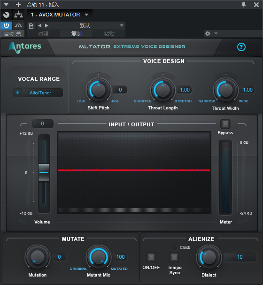Click the MUTATED label by Mutant Mix
The image size is (263, 285).
[x=119, y=269]
